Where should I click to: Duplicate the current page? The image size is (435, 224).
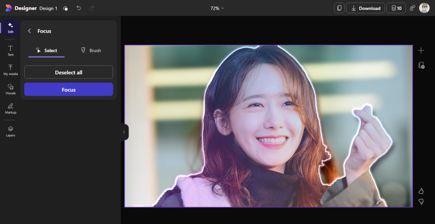tap(421, 65)
